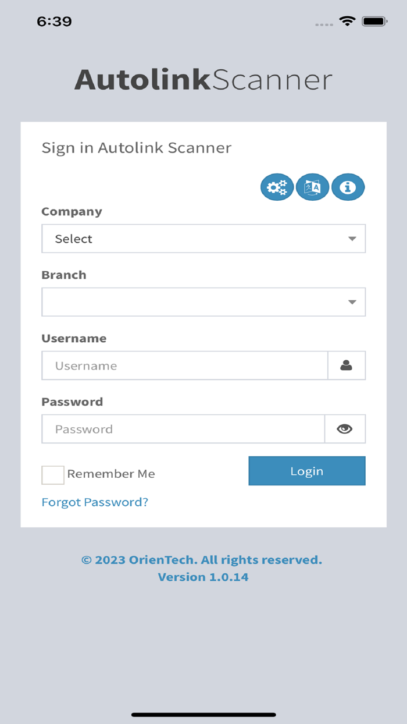The height and width of the screenshot is (724, 407).
Task: Open the Forgot Password link
Action: 94,502
